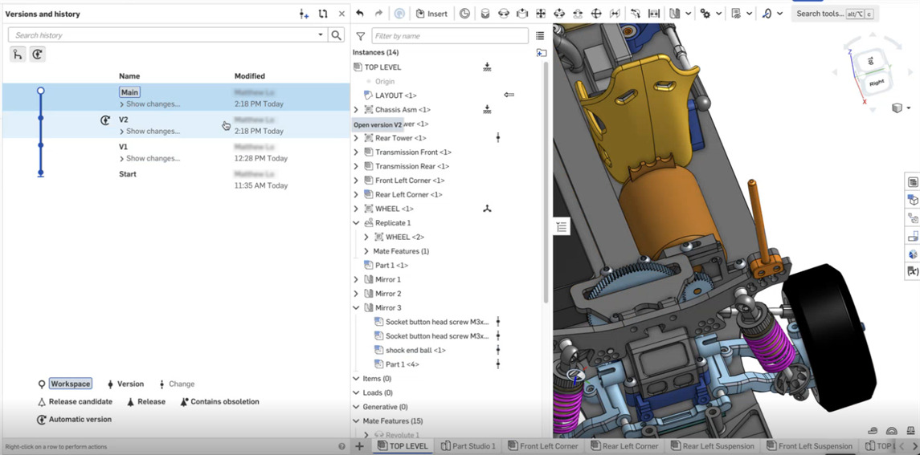Select the Right face on the view cube
This screenshot has height=455, width=920.
(x=876, y=82)
